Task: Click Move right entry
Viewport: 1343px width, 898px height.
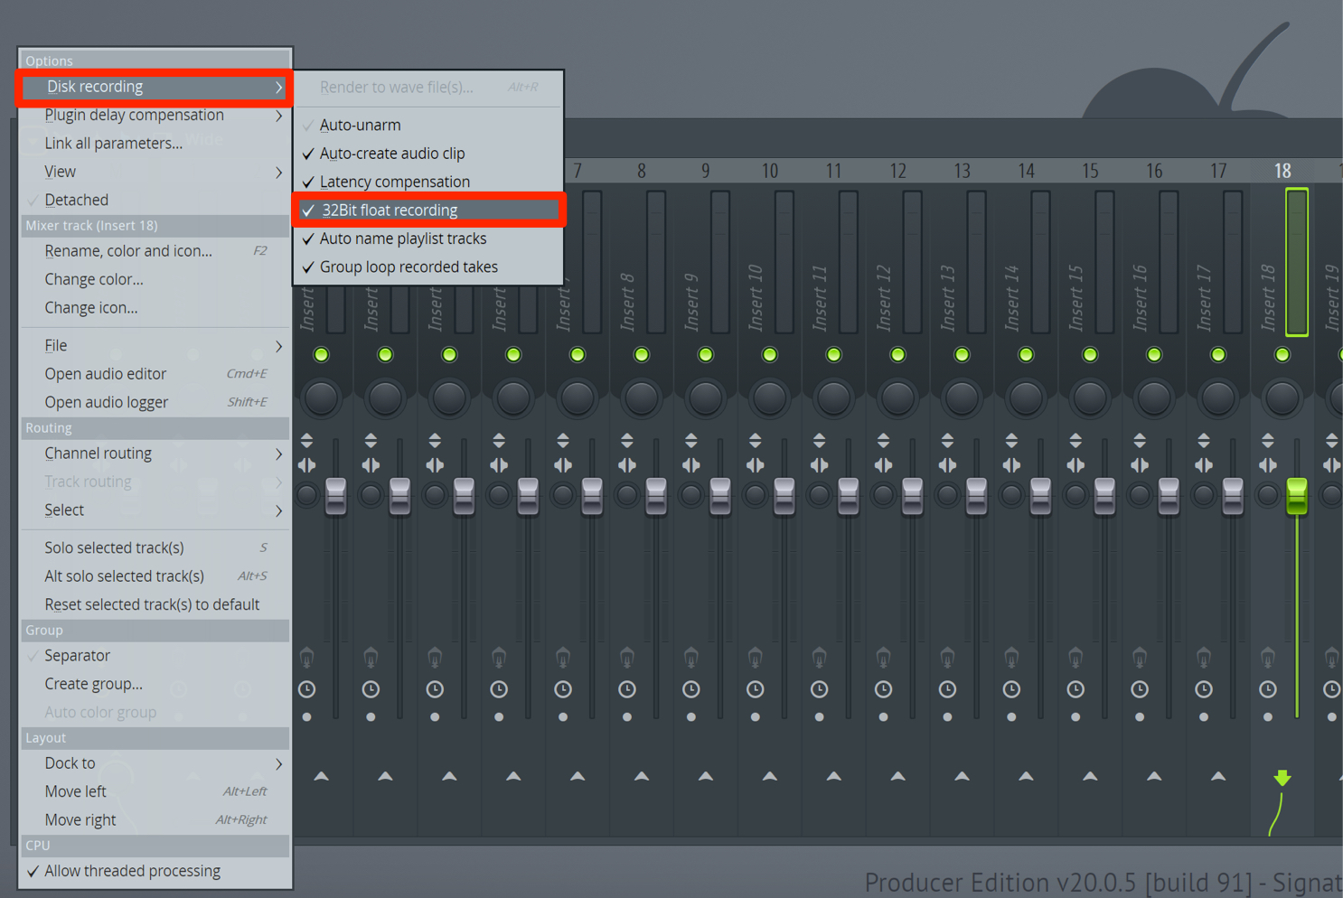Action: click(x=155, y=820)
